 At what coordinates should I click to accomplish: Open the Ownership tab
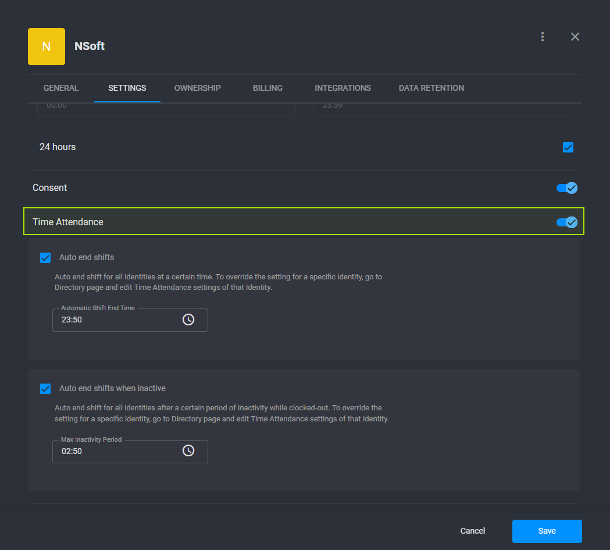[x=198, y=88]
